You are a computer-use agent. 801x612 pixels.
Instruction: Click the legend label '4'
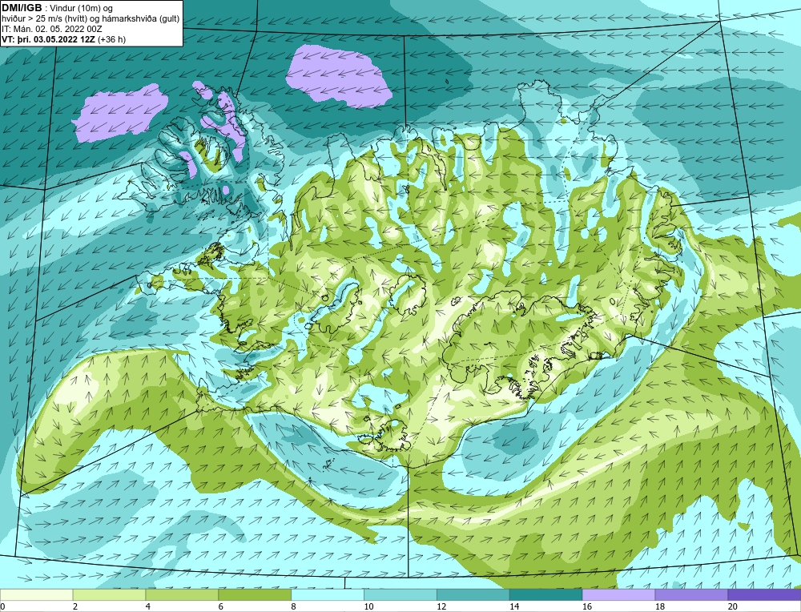point(147,606)
